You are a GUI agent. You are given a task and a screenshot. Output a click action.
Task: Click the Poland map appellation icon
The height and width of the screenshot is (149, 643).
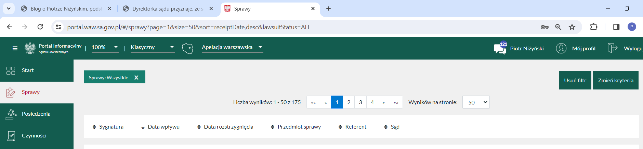point(187,48)
